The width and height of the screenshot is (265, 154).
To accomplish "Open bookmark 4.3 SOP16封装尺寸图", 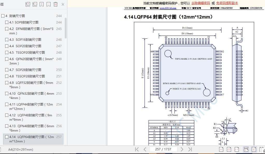I will click(25, 39).
